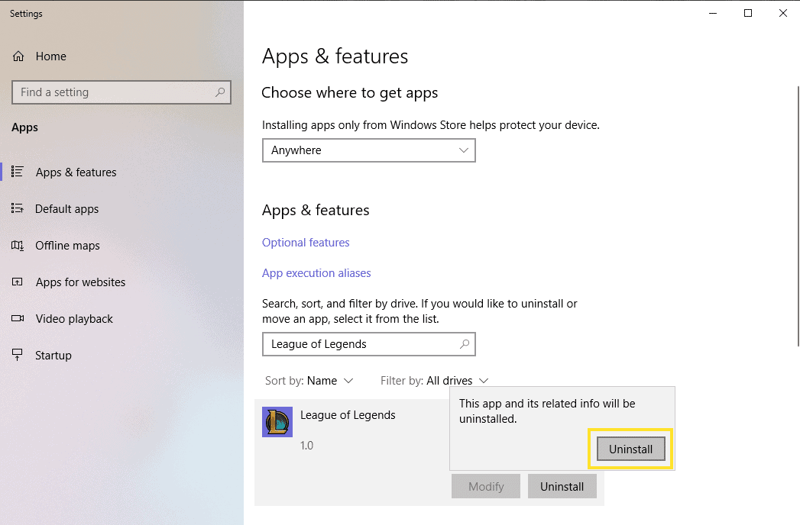The height and width of the screenshot is (525, 800).
Task: Open the Optional features link
Action: 306,243
